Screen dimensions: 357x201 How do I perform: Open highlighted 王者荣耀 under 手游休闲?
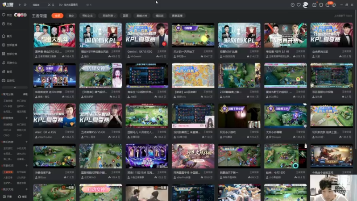click(x=8, y=172)
